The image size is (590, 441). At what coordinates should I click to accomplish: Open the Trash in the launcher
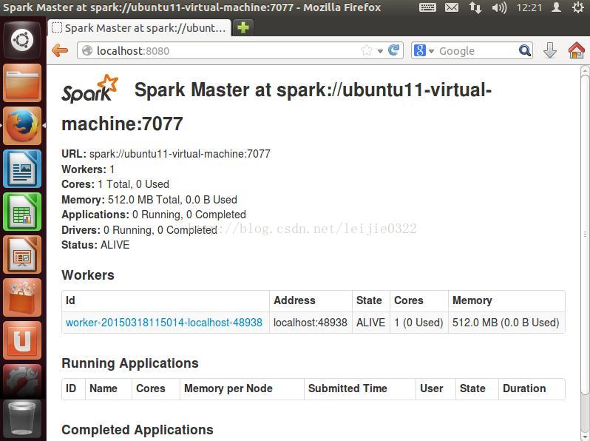tap(22, 419)
